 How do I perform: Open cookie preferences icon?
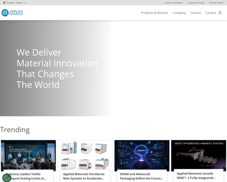(x=7, y=177)
